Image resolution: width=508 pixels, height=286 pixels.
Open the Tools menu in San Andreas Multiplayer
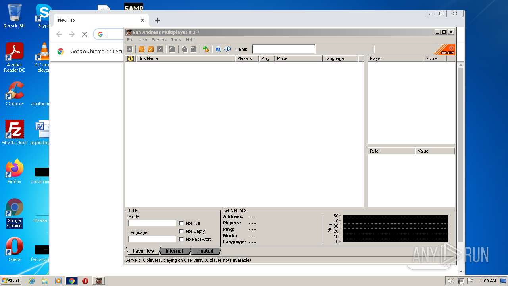pyautogui.click(x=176, y=40)
